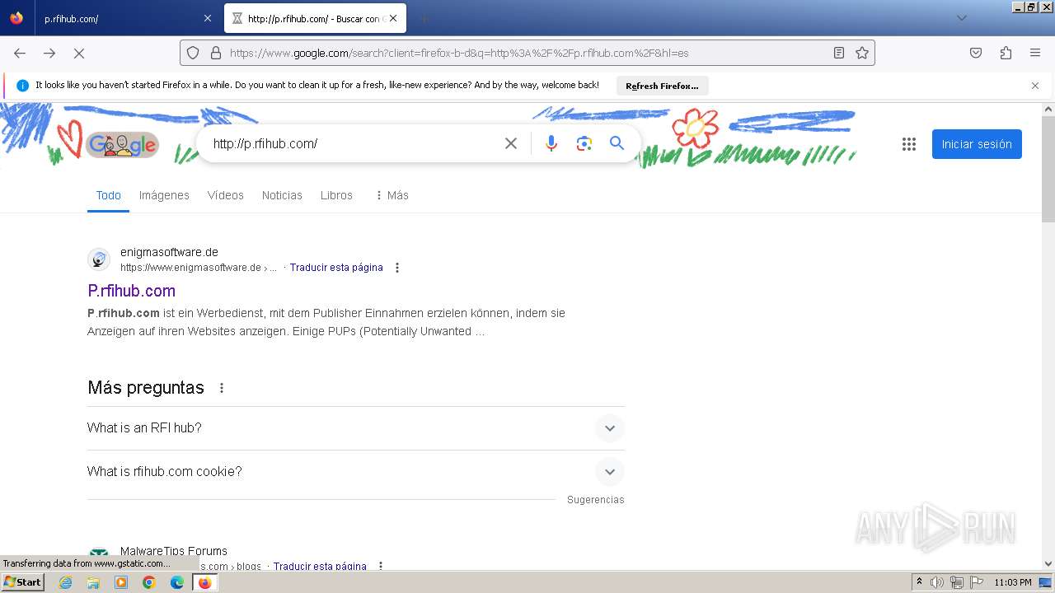Launch Internet Explorer from the taskbar
The height and width of the screenshot is (593, 1055).
coord(66,582)
